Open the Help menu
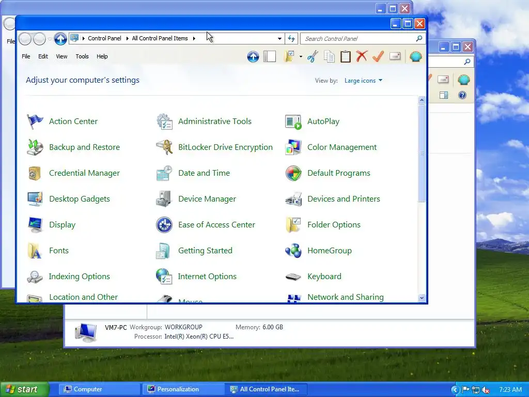 click(x=102, y=56)
